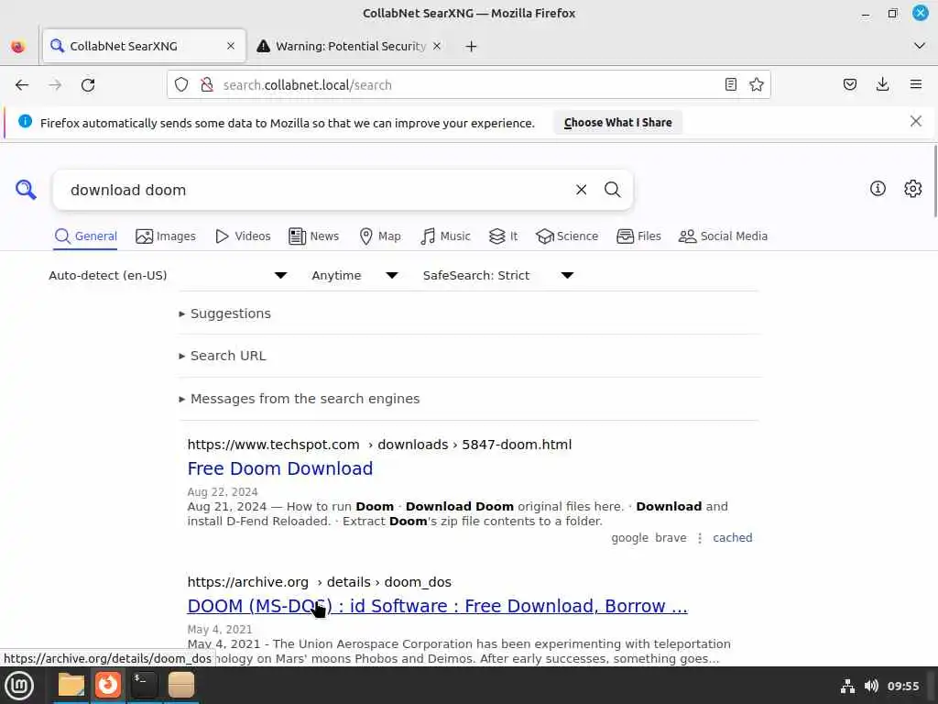Image resolution: width=938 pixels, height=704 pixels.
Task: Open techspot result options (three dots)
Action: coord(699,537)
